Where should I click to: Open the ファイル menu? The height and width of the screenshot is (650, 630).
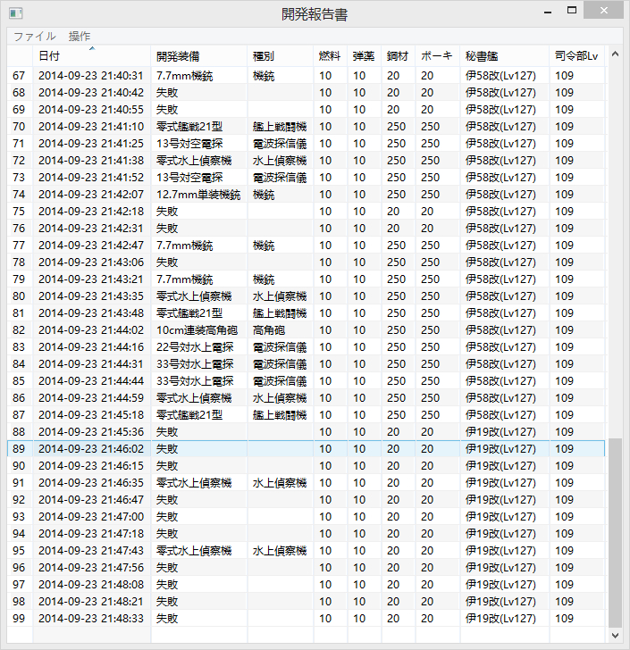[35, 37]
